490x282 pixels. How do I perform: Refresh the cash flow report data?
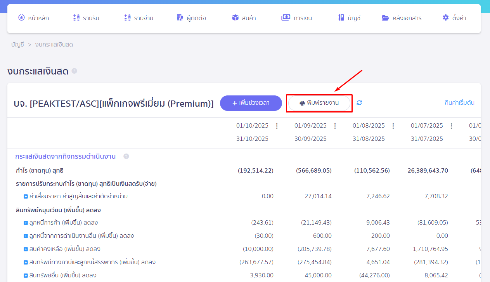(358, 103)
